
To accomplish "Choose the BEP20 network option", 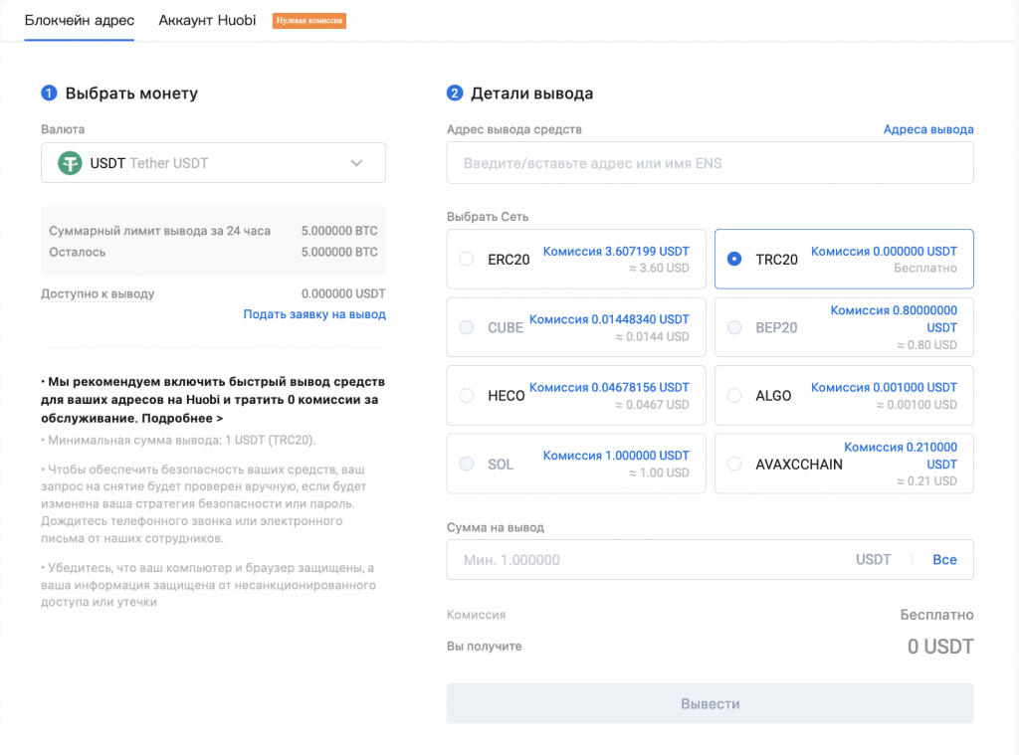I will point(734,327).
